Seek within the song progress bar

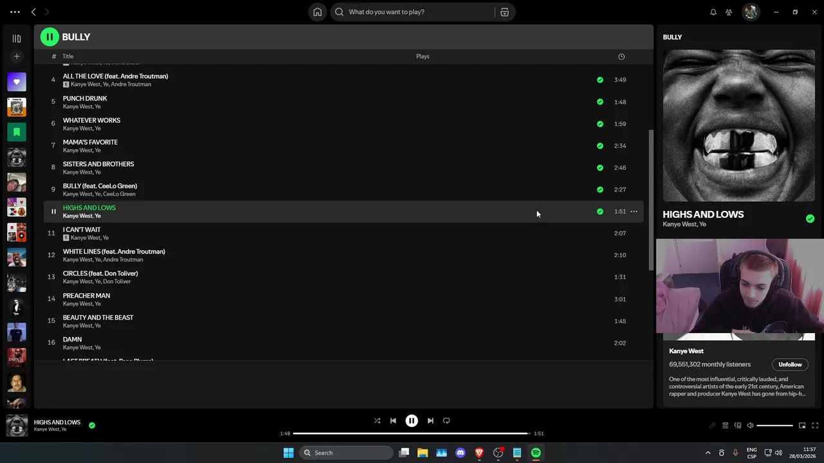pos(411,433)
